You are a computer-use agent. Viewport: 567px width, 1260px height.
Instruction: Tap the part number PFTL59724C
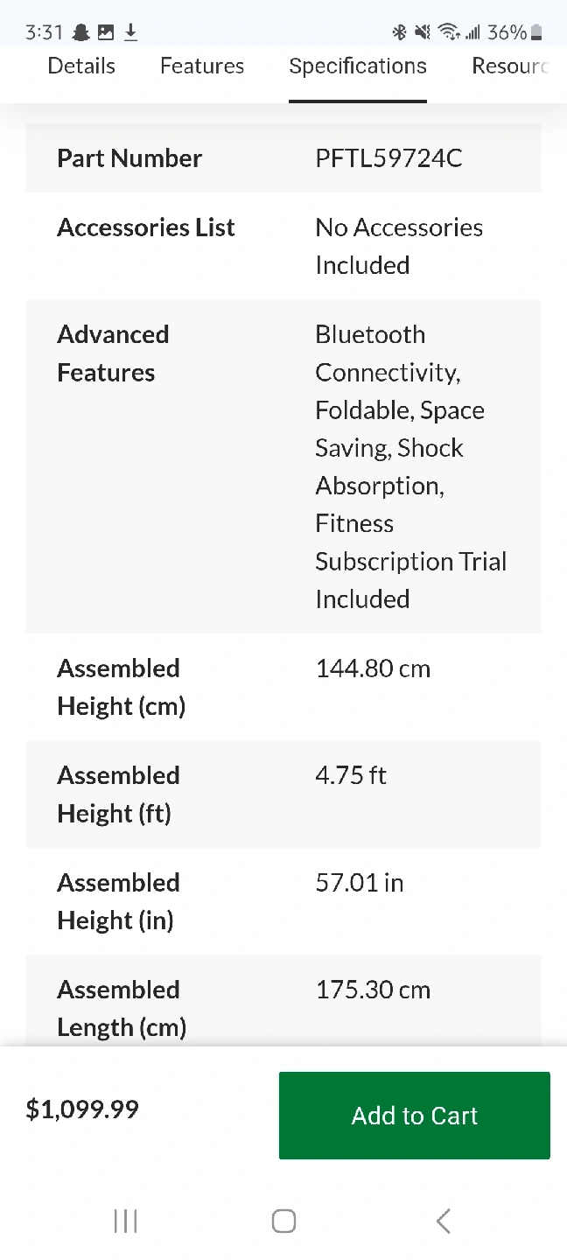(388, 158)
